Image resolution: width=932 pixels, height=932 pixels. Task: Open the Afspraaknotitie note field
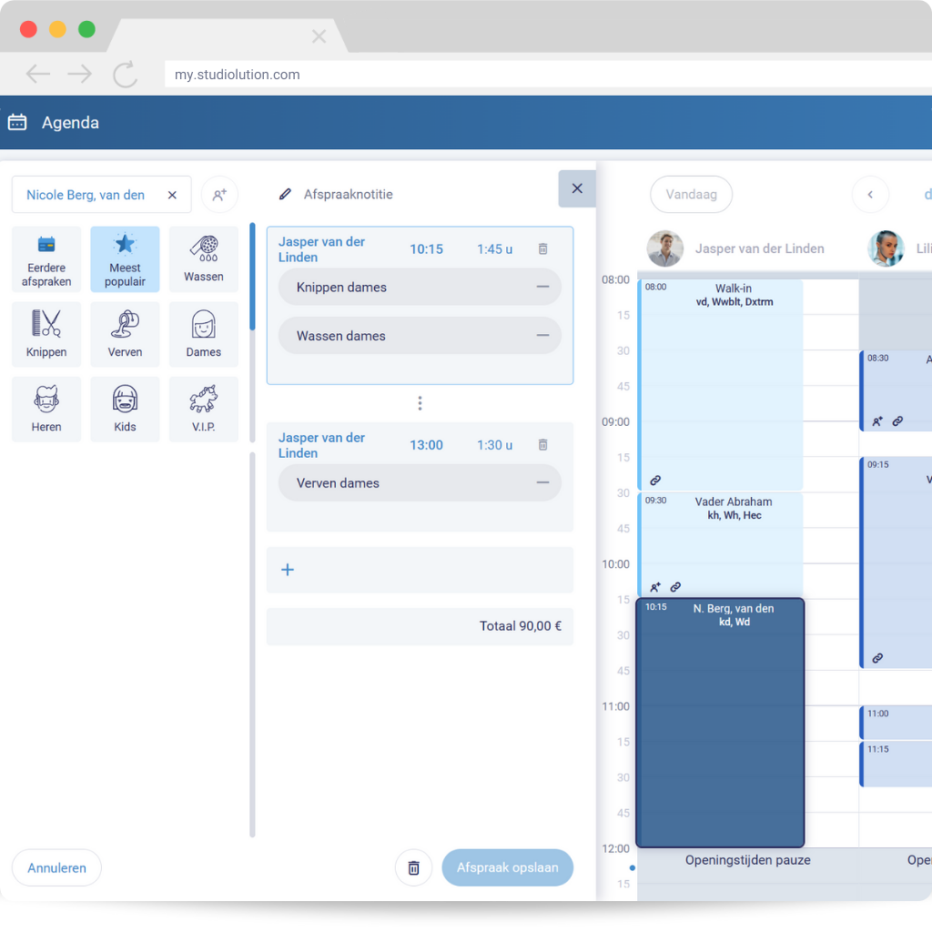(349, 195)
